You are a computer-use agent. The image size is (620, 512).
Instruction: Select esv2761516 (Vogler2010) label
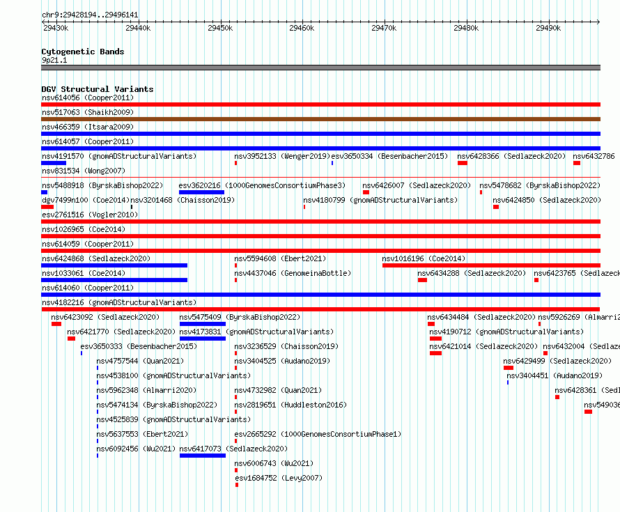pos(90,215)
